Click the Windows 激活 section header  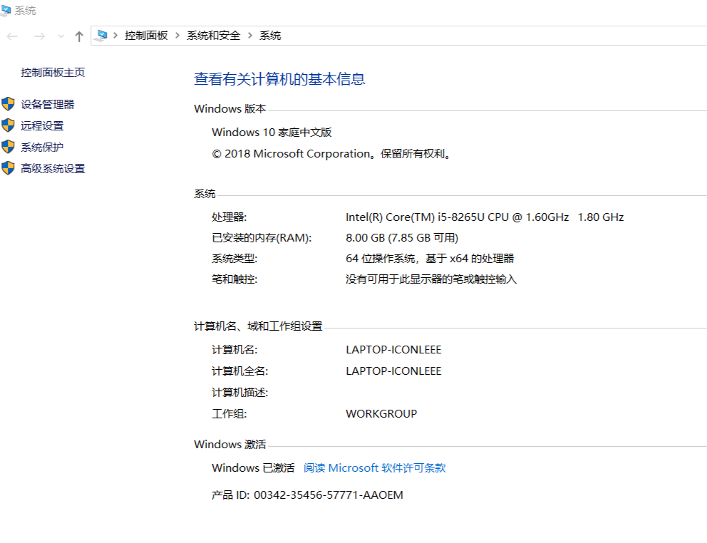coord(230,445)
